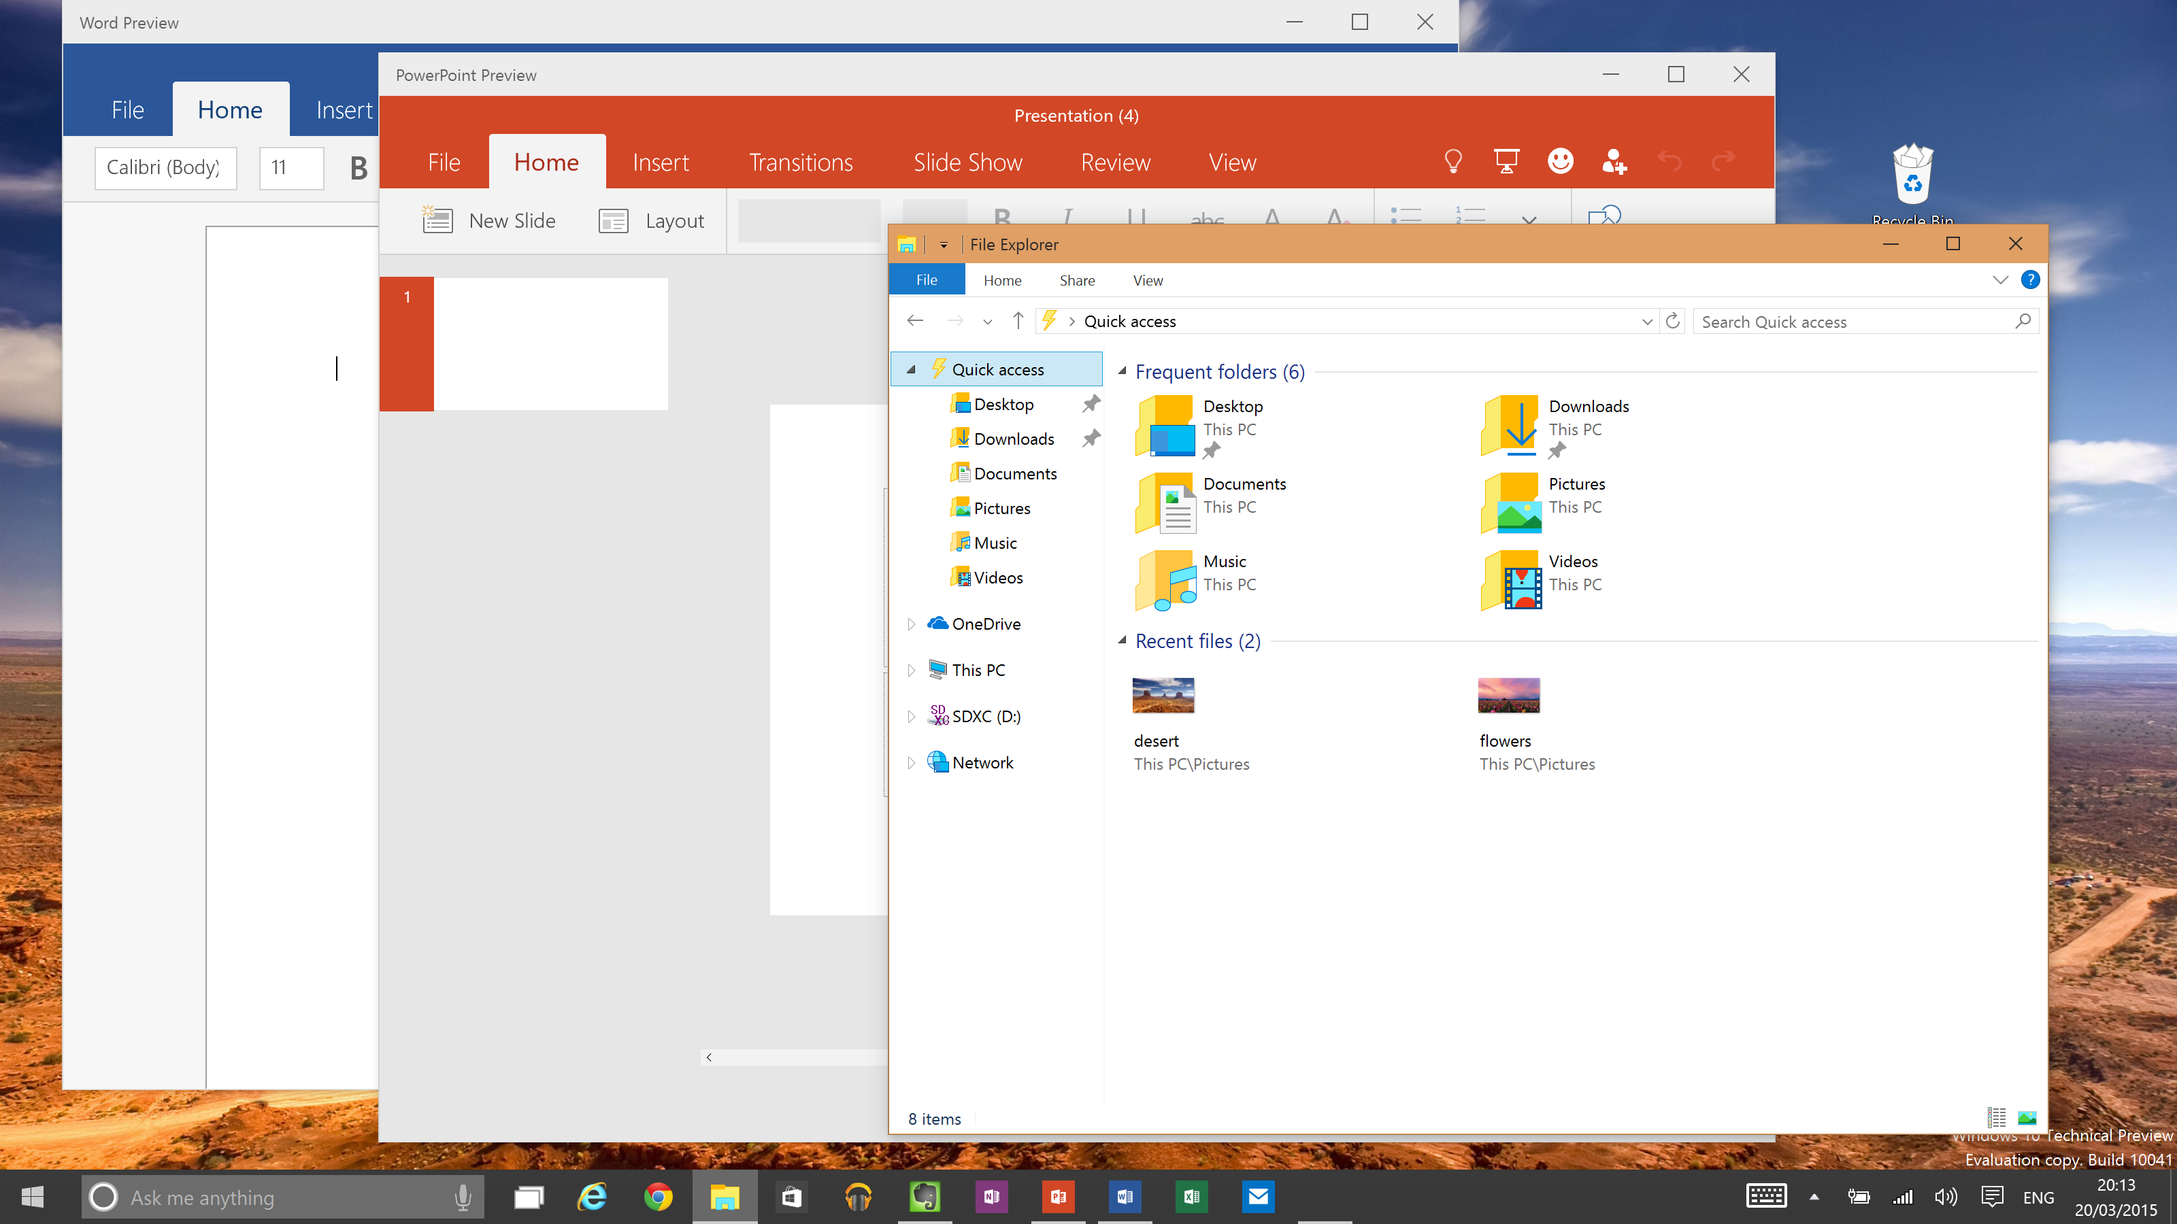Open the Insert tab in PowerPoint
The width and height of the screenshot is (2177, 1224).
point(661,163)
